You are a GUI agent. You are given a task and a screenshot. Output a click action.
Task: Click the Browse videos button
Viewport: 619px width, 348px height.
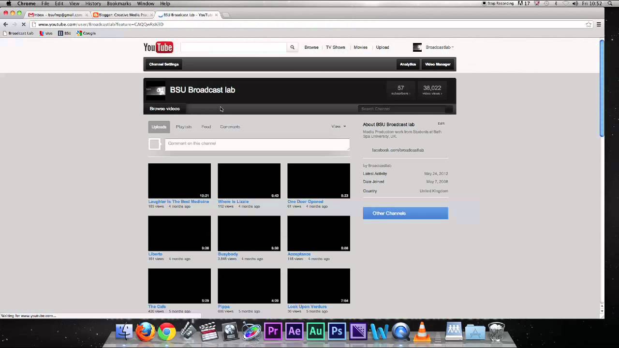pyautogui.click(x=165, y=109)
